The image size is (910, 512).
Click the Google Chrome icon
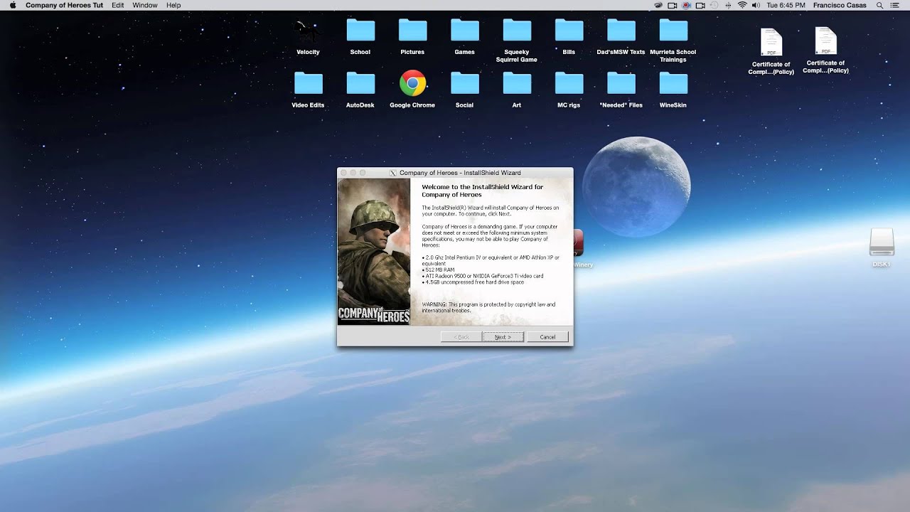click(412, 83)
